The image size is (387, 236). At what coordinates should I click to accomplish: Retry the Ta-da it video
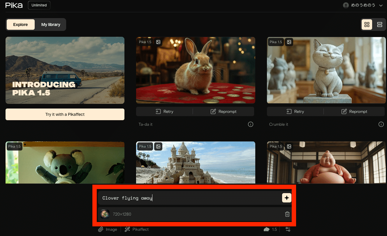pyautogui.click(x=164, y=111)
